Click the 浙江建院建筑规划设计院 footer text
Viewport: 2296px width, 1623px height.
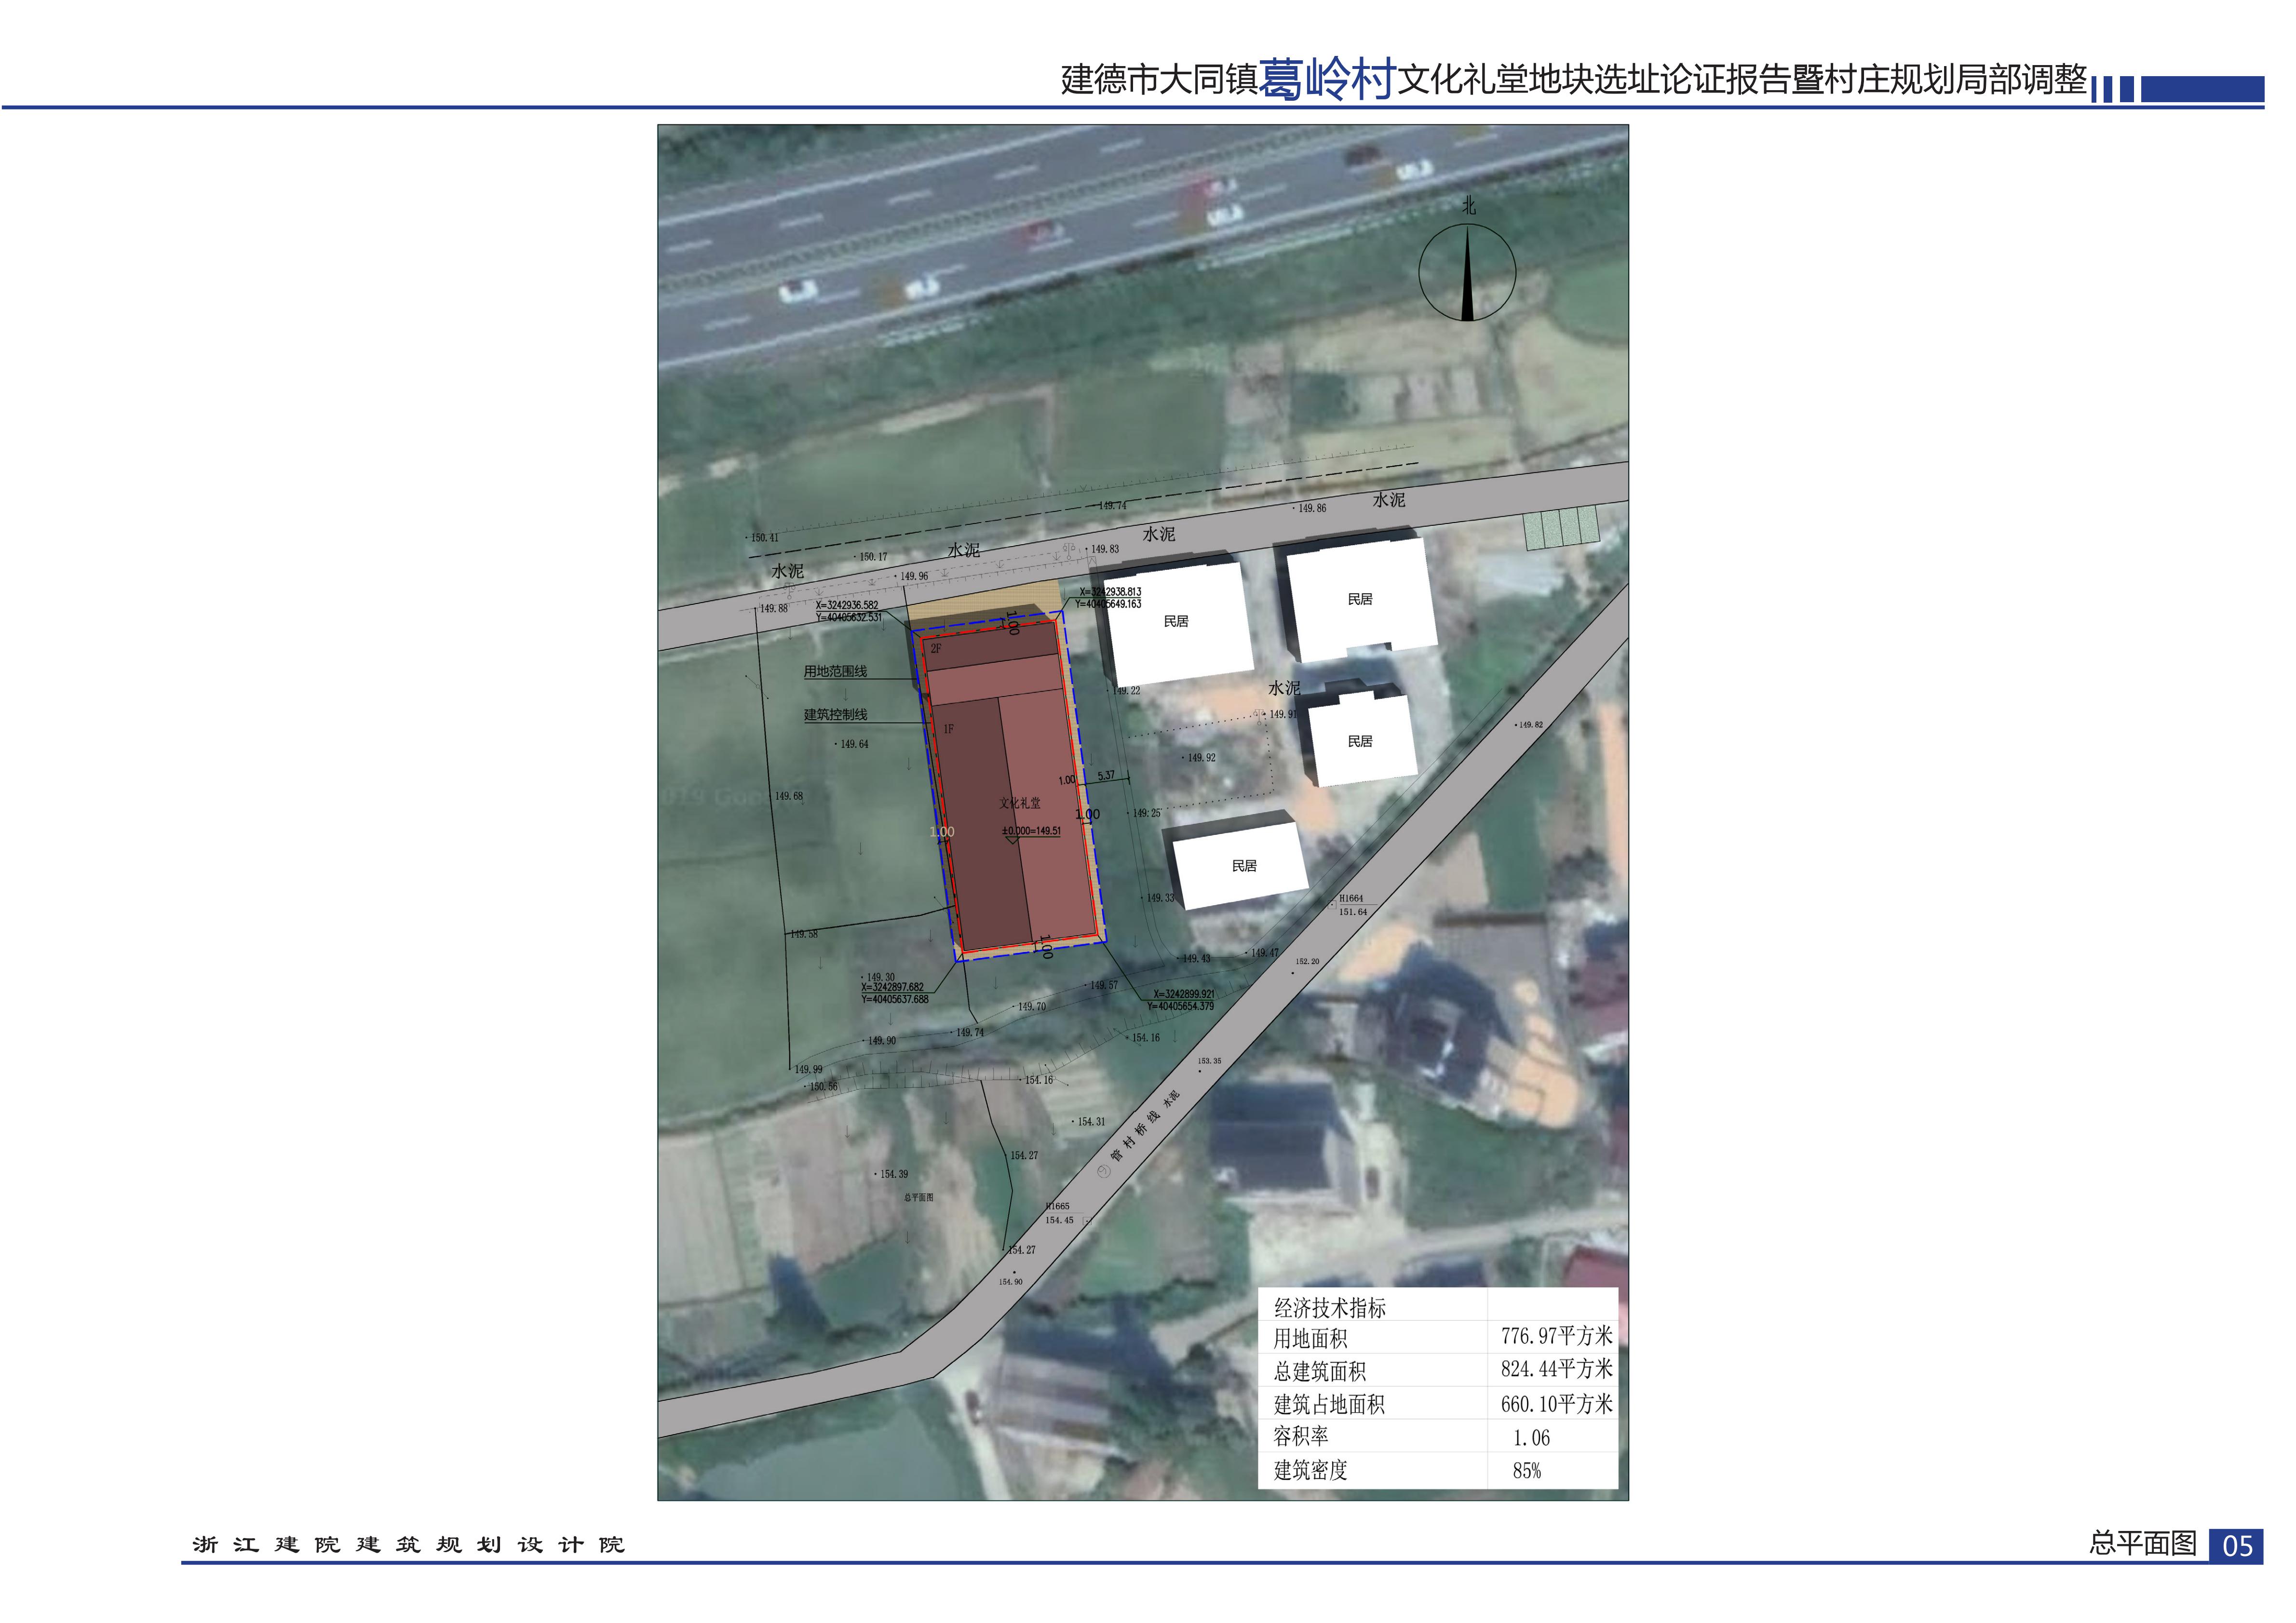408,1545
